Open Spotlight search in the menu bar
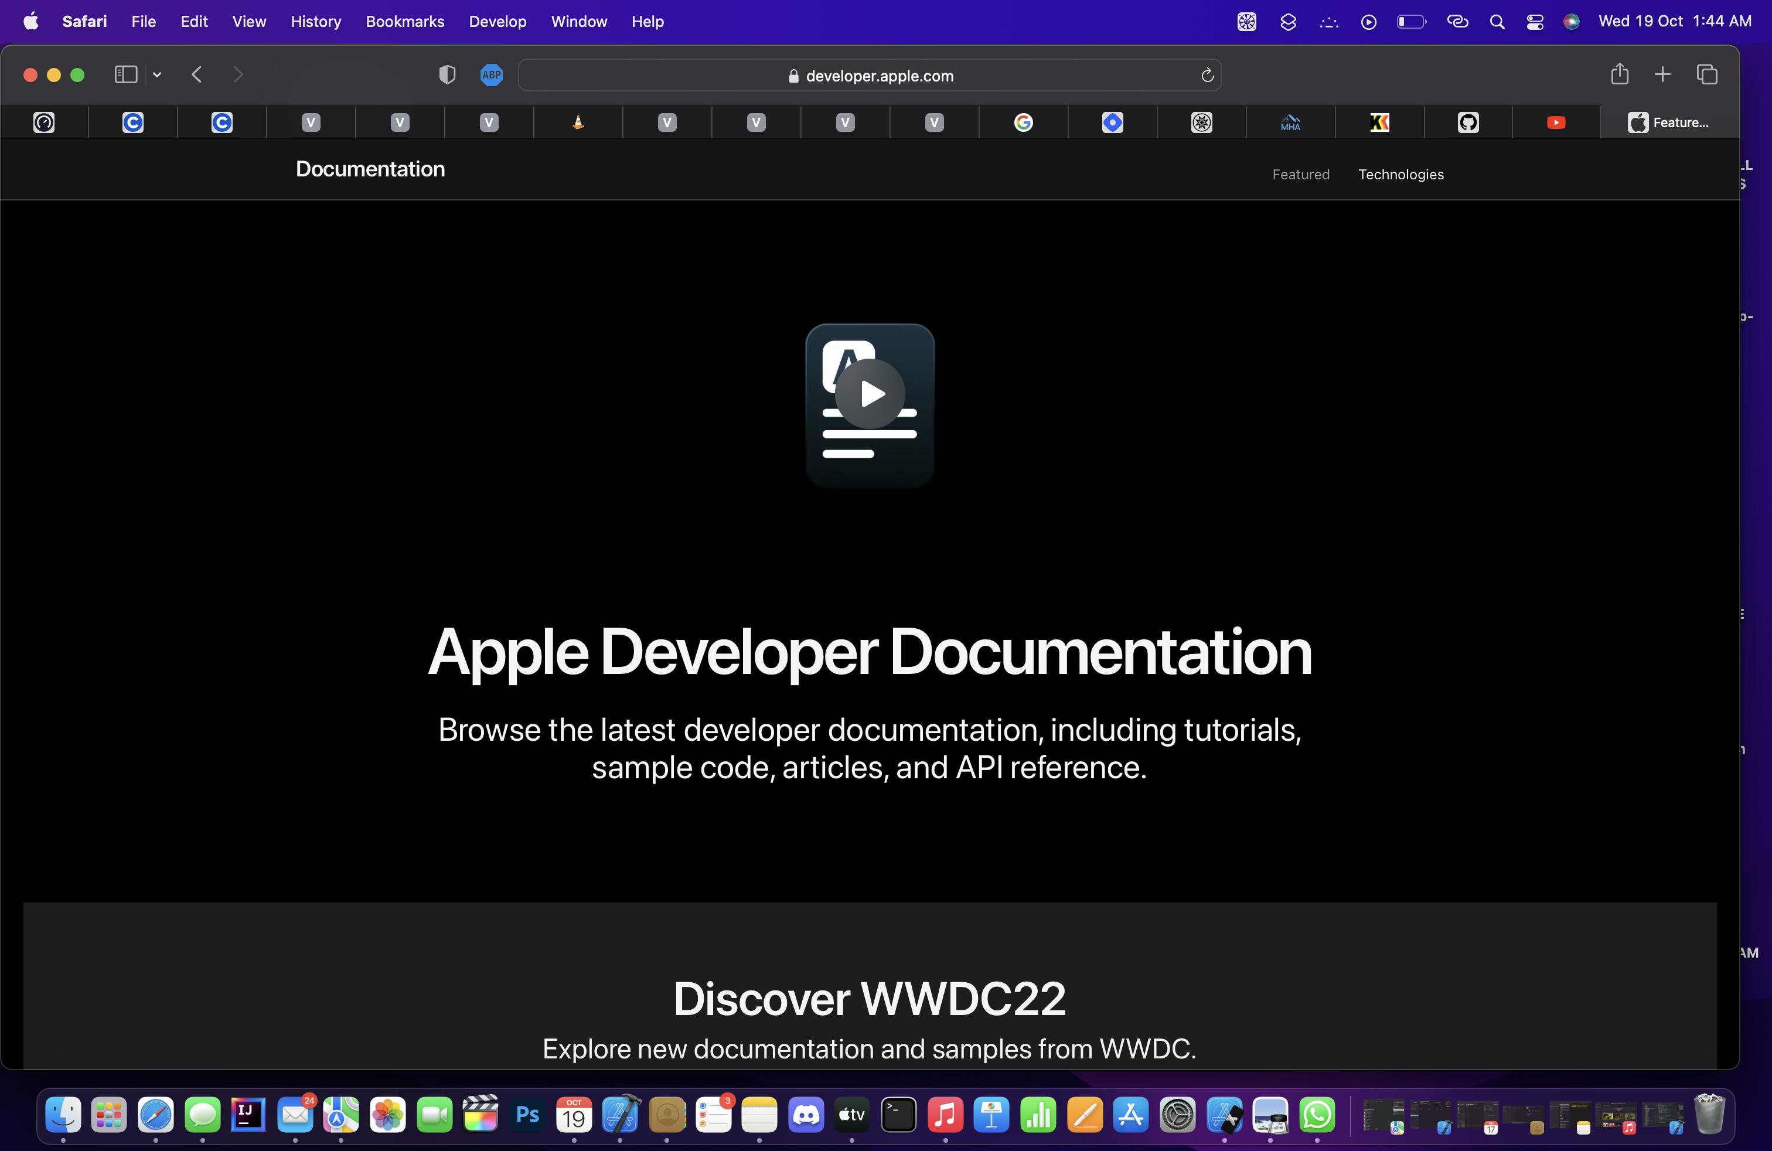1772x1151 pixels. pyautogui.click(x=1497, y=22)
